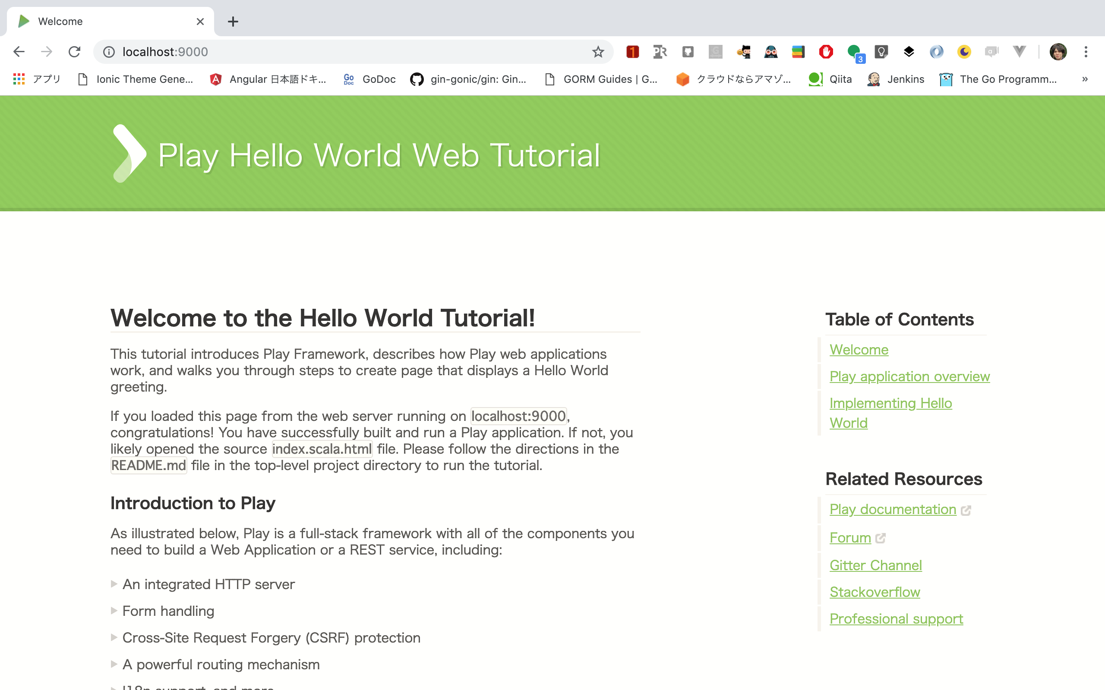Open the gin-gonic/gin bookmark
Screen dimensions: 1105x690
coord(468,79)
